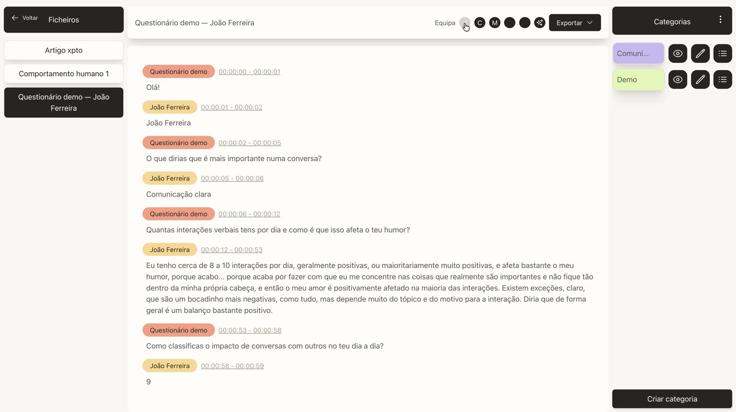Click the greeting text 'Olá!'
Screen dimensions: 736x412
coord(153,87)
